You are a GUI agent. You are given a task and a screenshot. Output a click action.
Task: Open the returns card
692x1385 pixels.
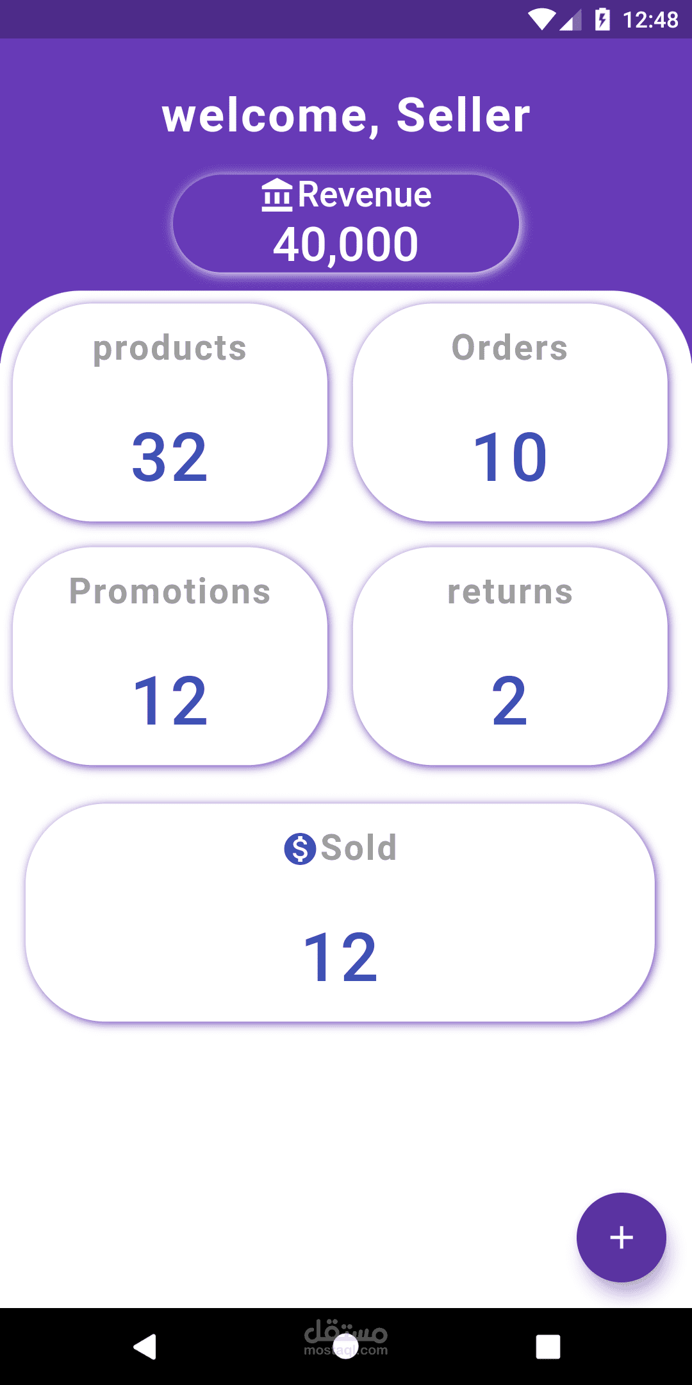[x=510, y=656]
